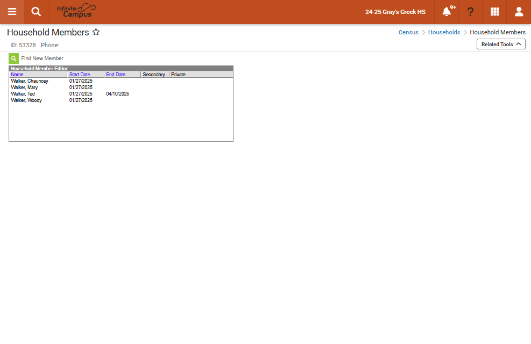
Task: Select member Walker, Mary
Action: (x=24, y=87)
